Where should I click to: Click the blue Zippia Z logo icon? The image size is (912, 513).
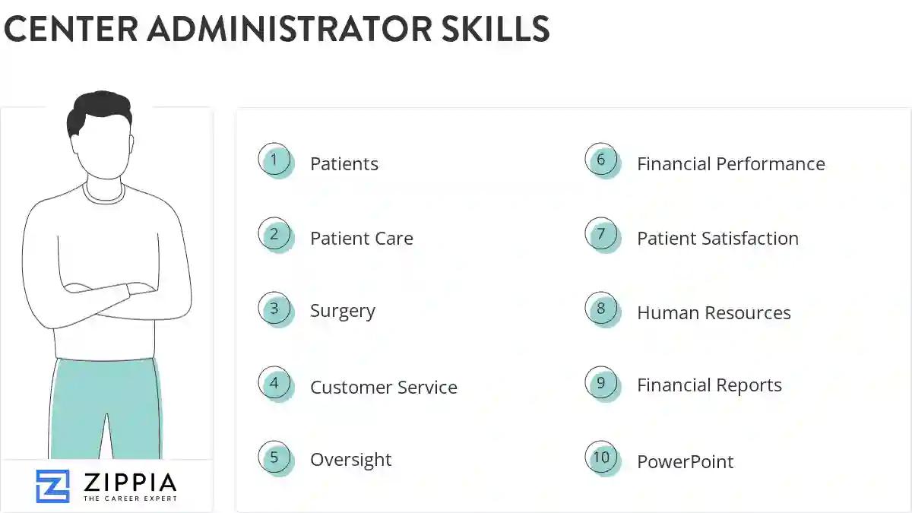point(52,486)
